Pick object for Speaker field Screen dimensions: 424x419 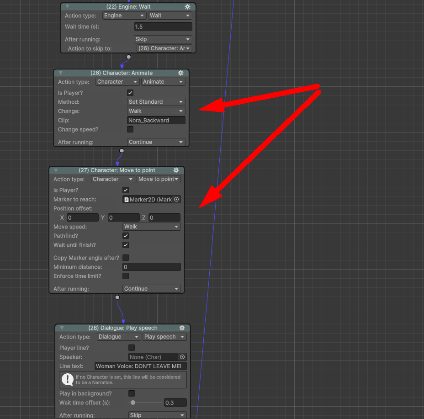(182, 357)
